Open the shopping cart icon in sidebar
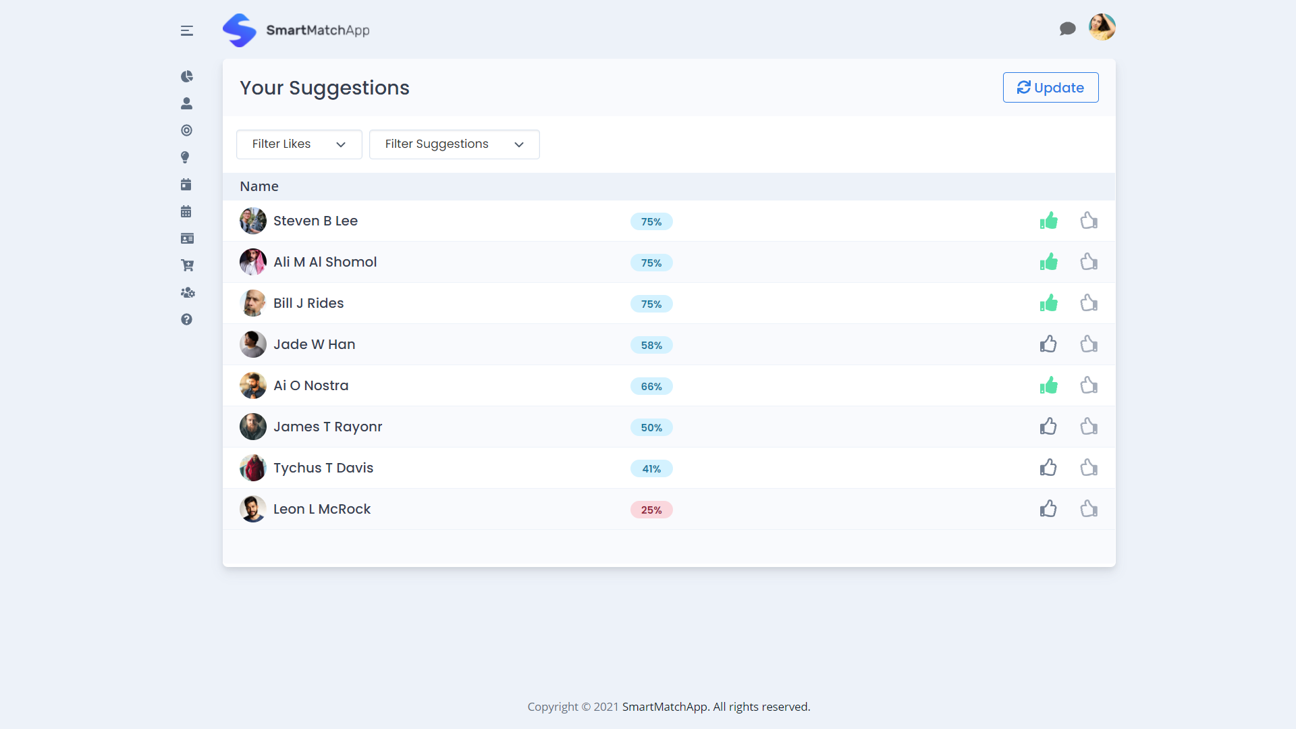Image resolution: width=1296 pixels, height=729 pixels. [187, 265]
